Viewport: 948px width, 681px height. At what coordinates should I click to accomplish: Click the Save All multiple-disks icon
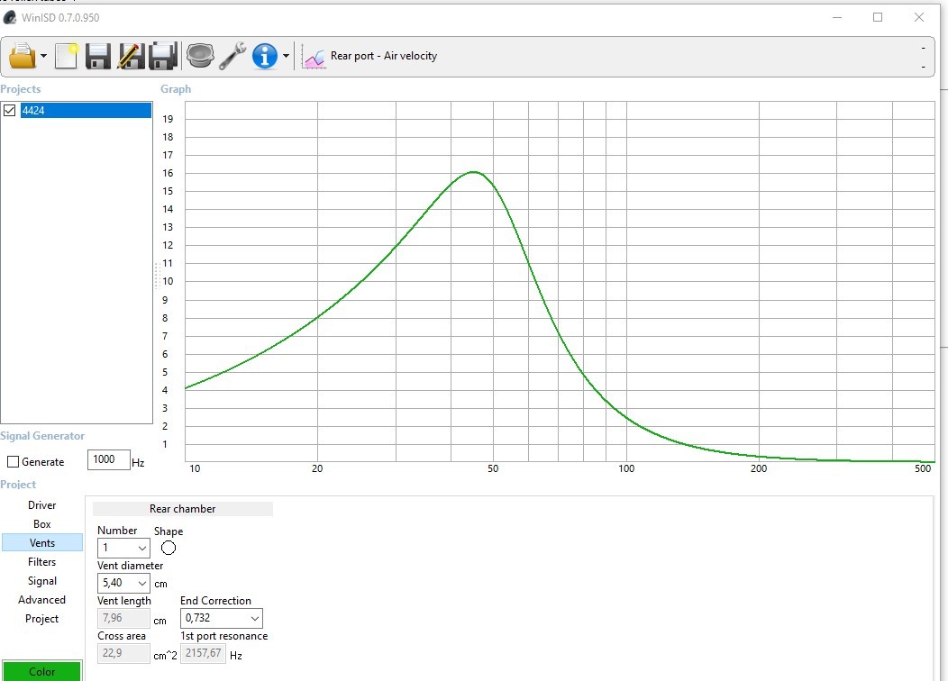point(162,56)
